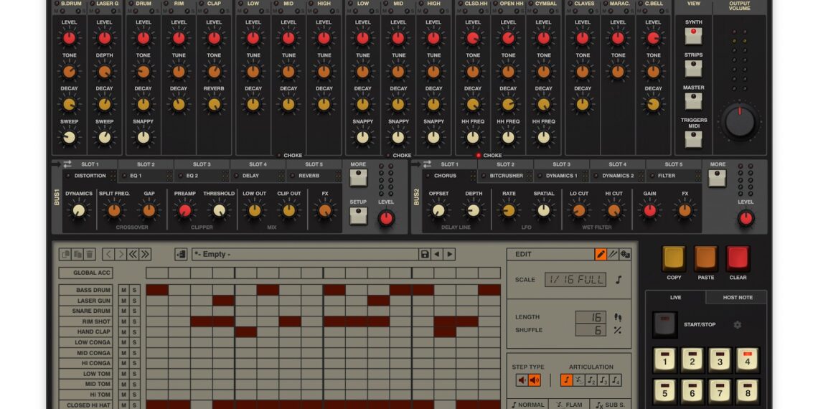Click the save pattern floppy disk icon
The height and width of the screenshot is (409, 818).
(x=425, y=254)
